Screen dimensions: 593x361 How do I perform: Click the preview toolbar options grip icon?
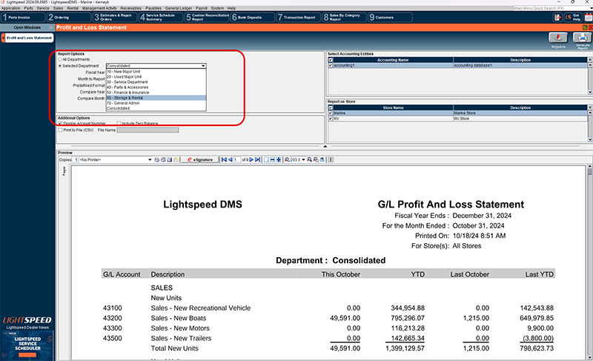pos(331,160)
